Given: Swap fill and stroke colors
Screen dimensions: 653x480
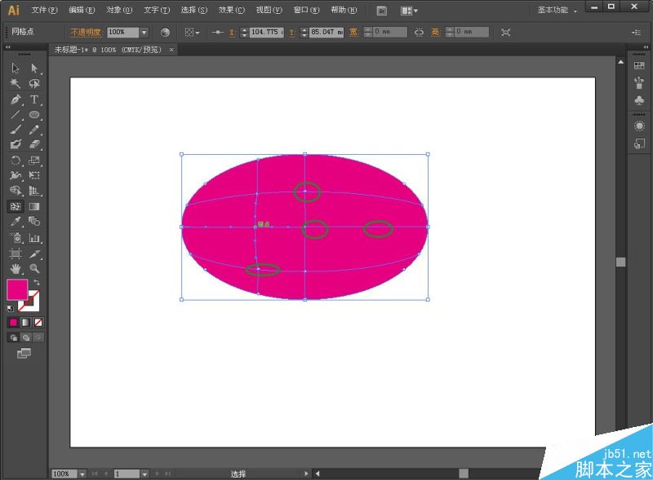Looking at the screenshot, I should (37, 283).
